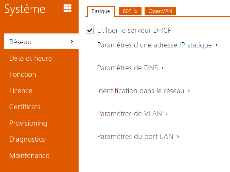Select the Basique tab

101,11
